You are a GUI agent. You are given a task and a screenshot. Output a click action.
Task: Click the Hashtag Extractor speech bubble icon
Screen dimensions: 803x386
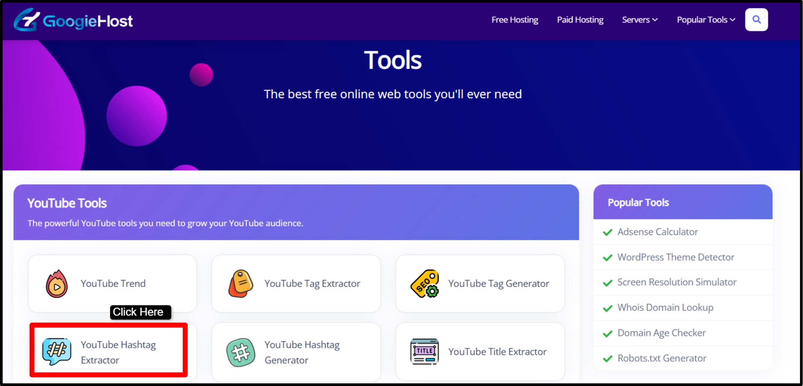tap(57, 352)
